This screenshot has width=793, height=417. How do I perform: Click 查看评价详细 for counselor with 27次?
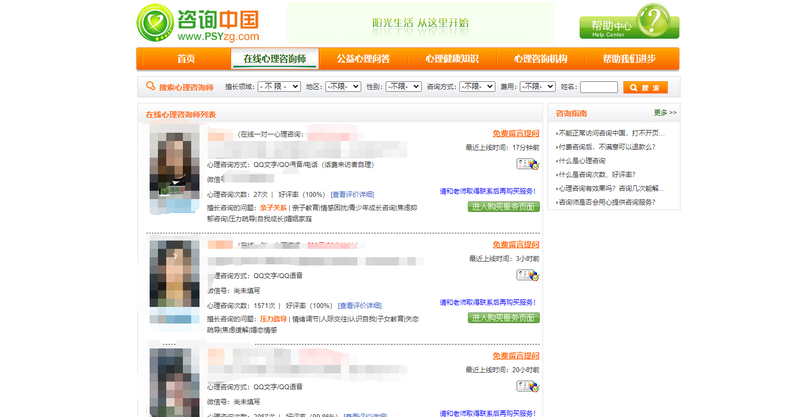coord(352,195)
